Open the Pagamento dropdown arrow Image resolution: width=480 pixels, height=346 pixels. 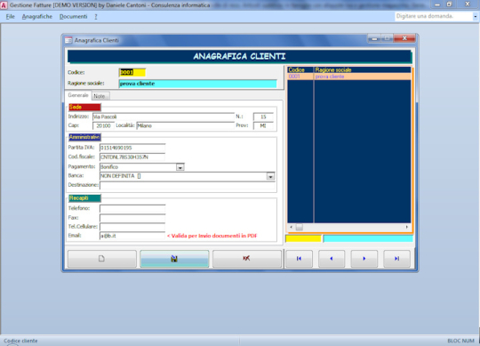coord(180,167)
